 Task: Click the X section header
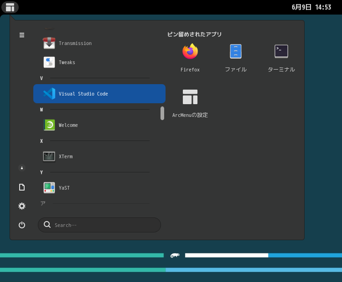pyautogui.click(x=41, y=141)
